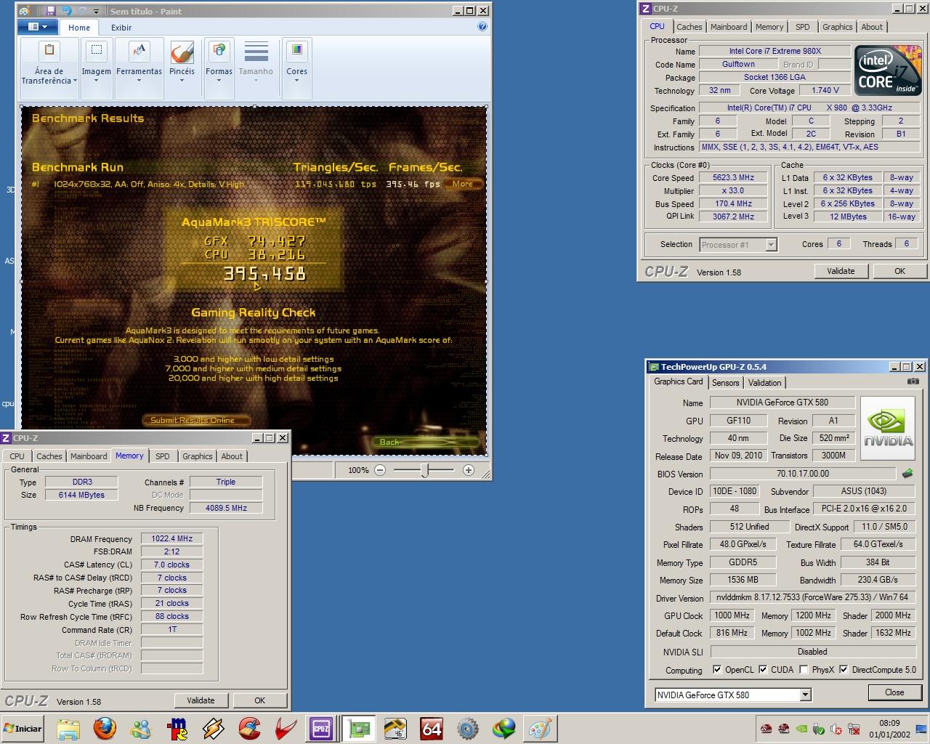Toggle the CUDA checkbox in GPU-Z
Image resolution: width=930 pixels, height=744 pixels.
click(763, 670)
